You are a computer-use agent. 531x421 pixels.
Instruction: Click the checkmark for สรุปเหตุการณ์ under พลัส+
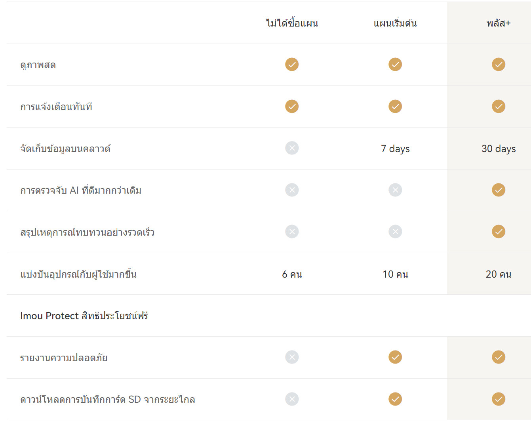(x=499, y=232)
